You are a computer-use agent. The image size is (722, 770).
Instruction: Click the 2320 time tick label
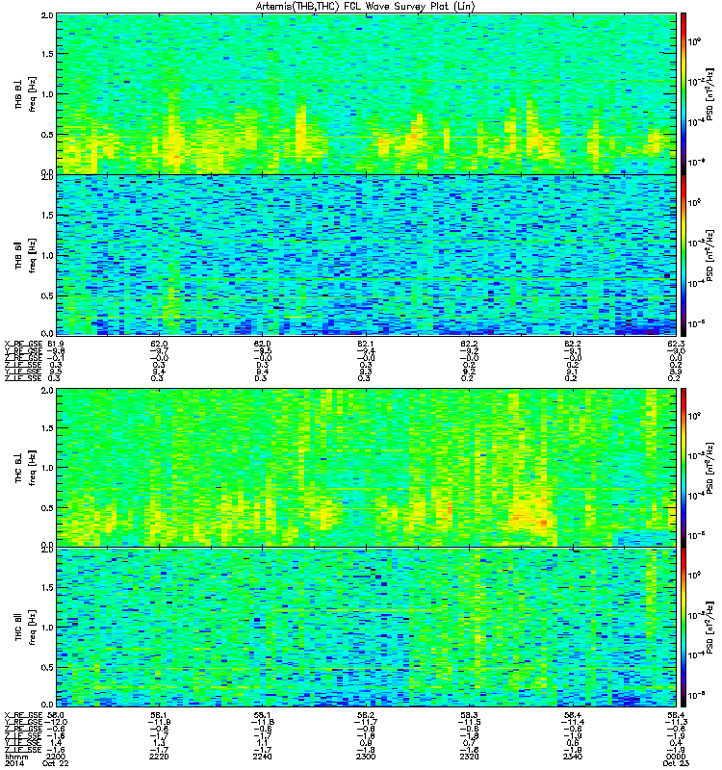(x=469, y=757)
